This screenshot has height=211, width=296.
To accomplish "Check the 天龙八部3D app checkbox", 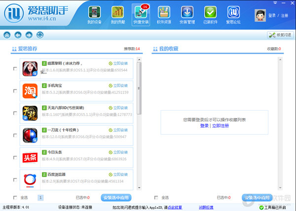I will click(15, 113).
